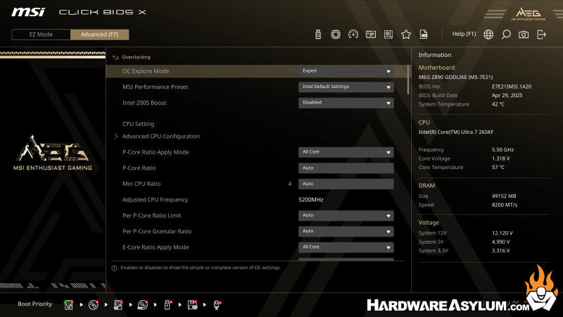Click the exit door icon

541,35
